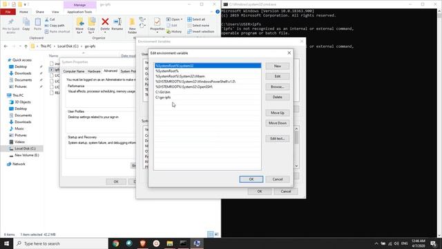This screenshot has height=249, width=442.
Task: Select Local Disk (C:) in navigation pane
Action: pyautogui.click(x=25, y=149)
